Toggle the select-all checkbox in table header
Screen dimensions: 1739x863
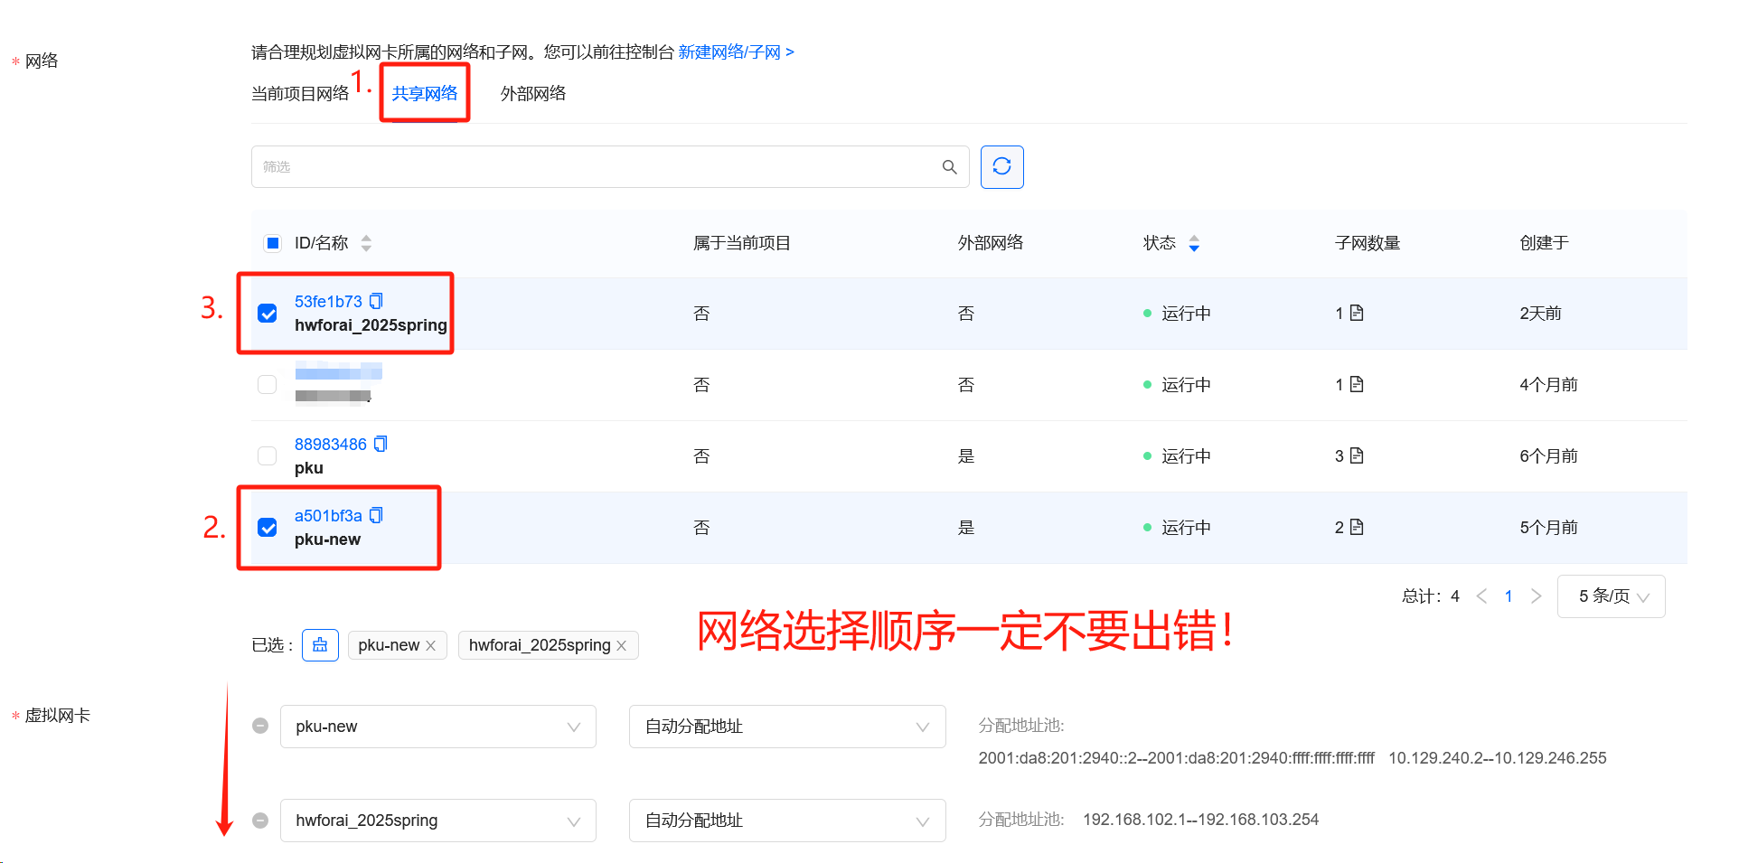tap(272, 243)
